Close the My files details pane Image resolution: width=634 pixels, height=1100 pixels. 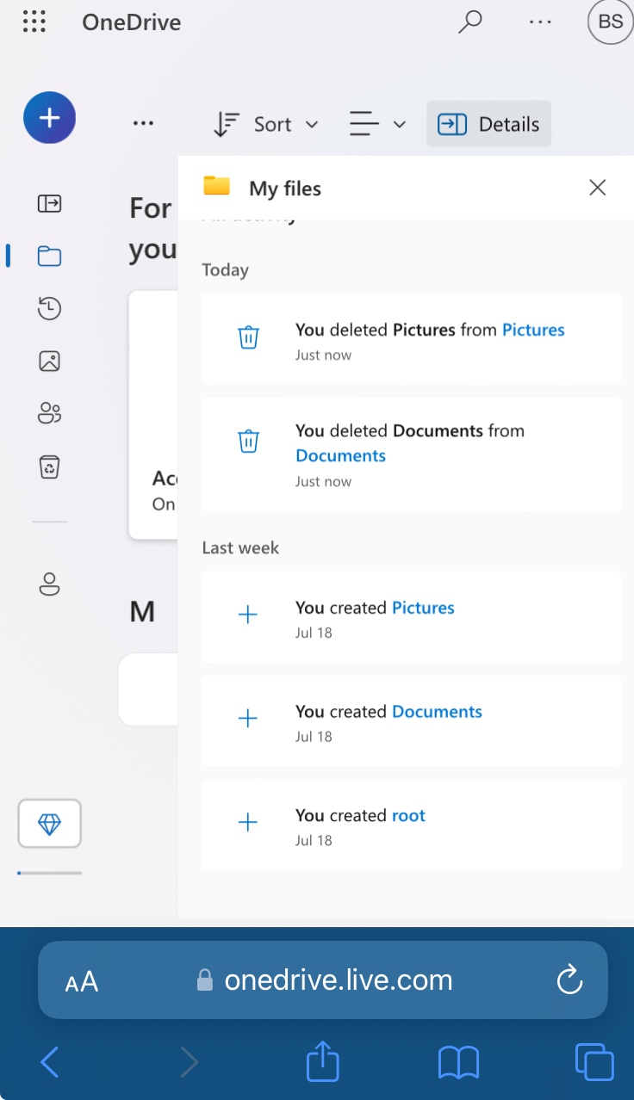(597, 188)
